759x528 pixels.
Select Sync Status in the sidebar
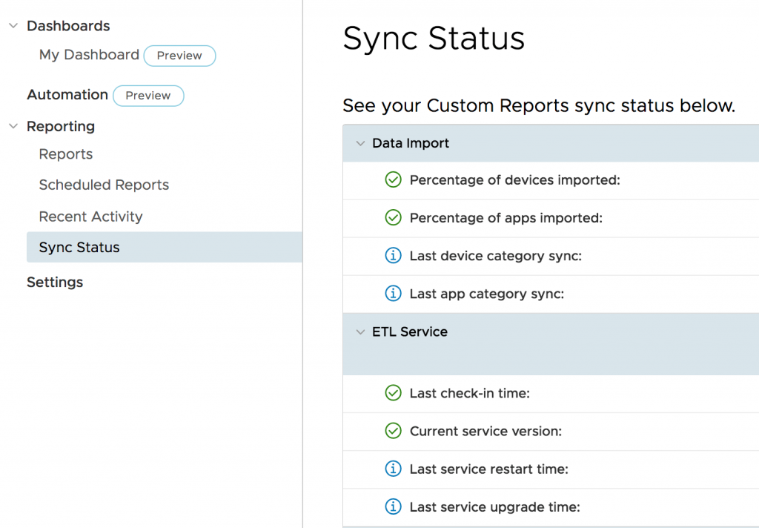(79, 248)
